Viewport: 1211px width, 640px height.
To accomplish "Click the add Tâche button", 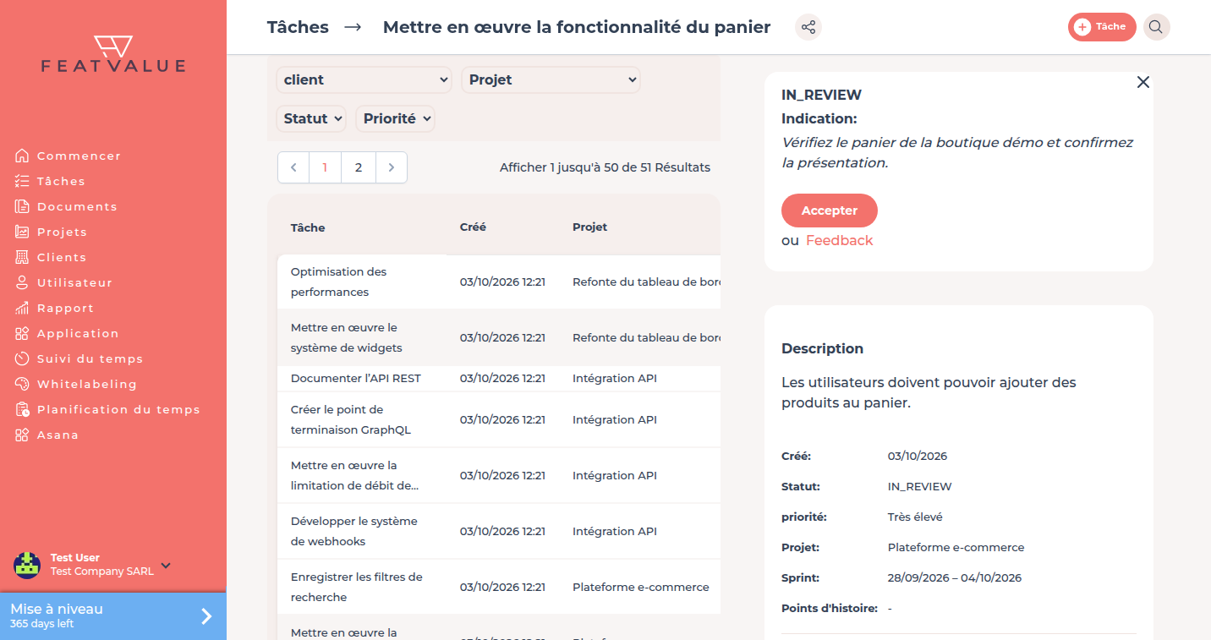I will tap(1102, 27).
